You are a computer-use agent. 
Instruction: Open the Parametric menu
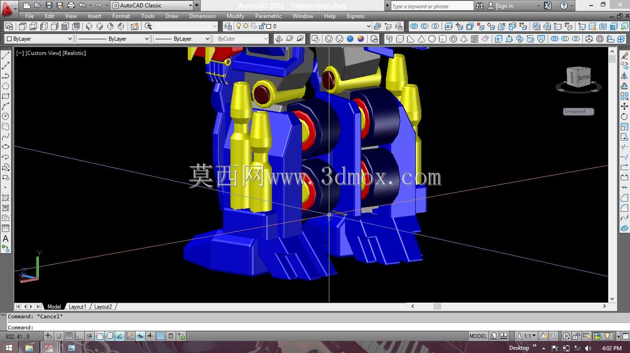[268, 16]
